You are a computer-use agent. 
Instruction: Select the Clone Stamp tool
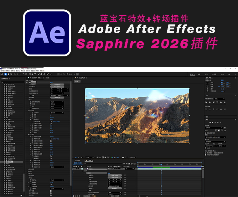pos(41,74)
